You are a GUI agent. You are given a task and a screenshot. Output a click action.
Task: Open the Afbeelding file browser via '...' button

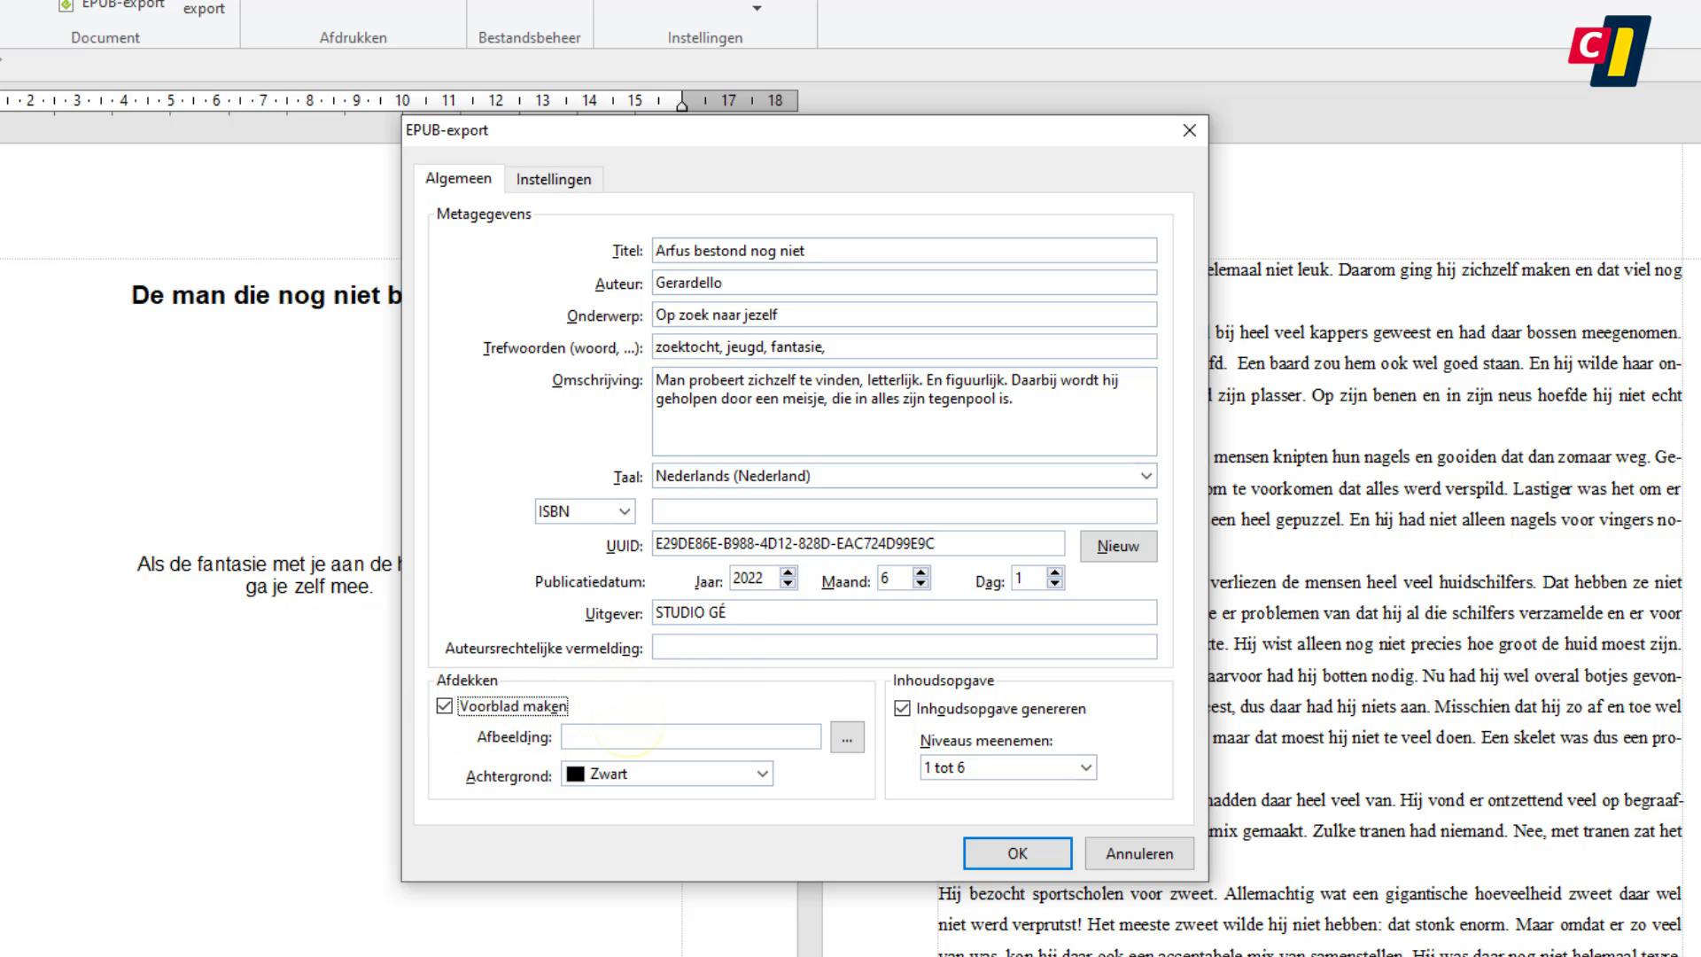pos(846,736)
